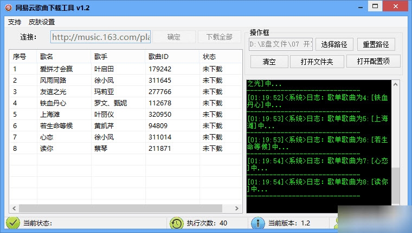Open the 皮肤设置 menu
The width and height of the screenshot is (412, 233).
pos(42,22)
